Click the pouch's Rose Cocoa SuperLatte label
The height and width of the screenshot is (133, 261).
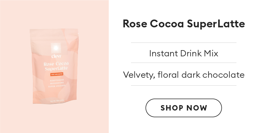click(56, 66)
